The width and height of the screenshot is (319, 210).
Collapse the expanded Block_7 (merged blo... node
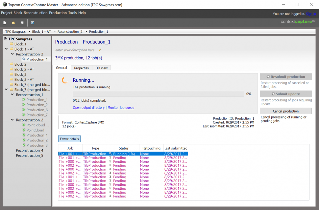[6, 90]
